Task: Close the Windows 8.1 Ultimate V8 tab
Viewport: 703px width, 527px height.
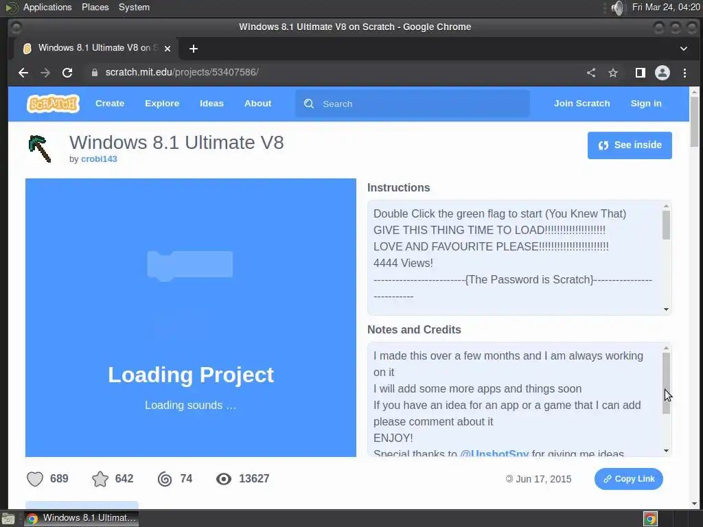Action: (168, 49)
